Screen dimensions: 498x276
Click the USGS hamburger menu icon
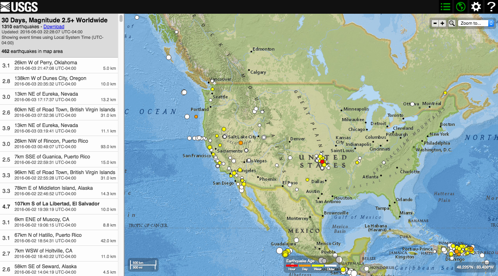(x=6, y=6)
